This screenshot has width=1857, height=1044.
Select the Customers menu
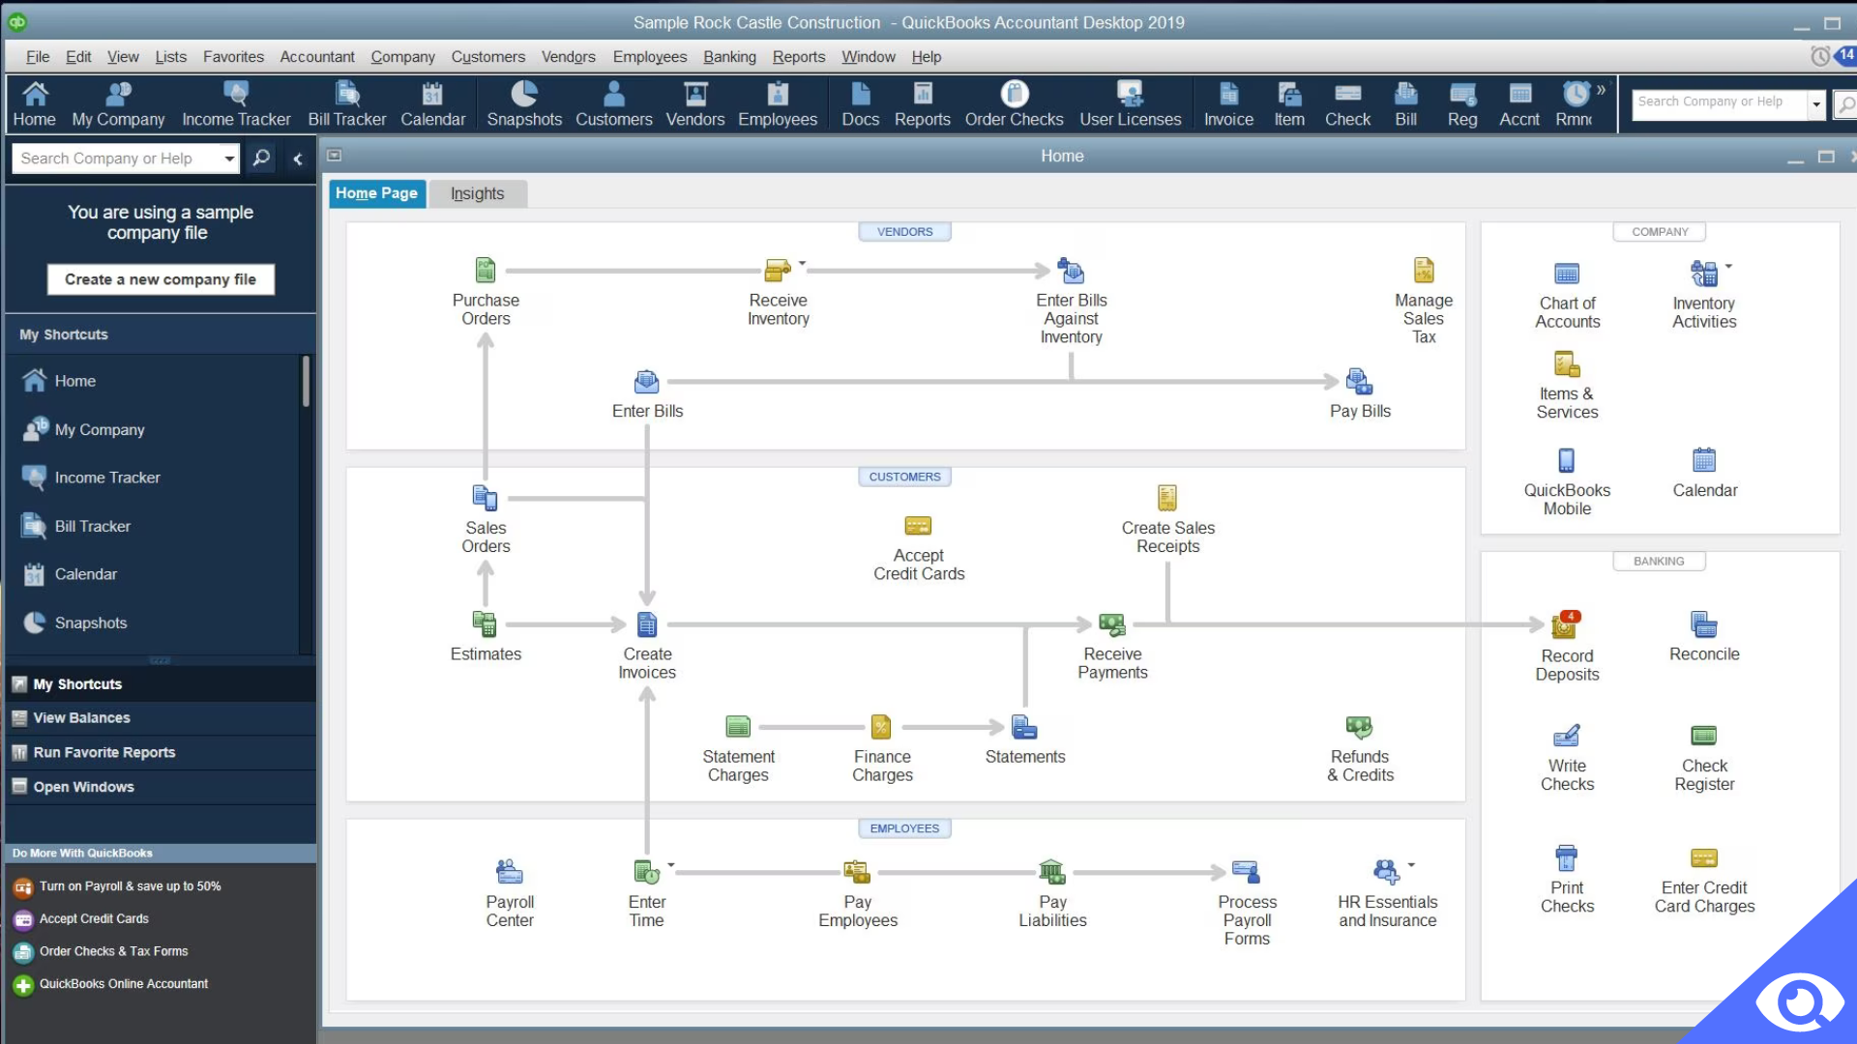coord(487,56)
